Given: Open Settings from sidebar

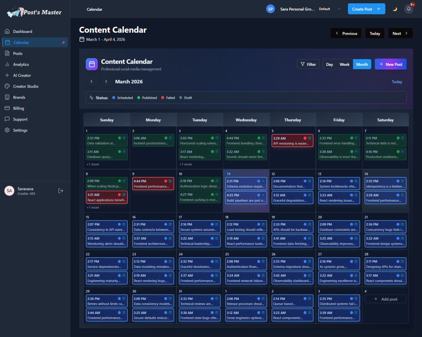Looking at the screenshot, I should 20,130.
